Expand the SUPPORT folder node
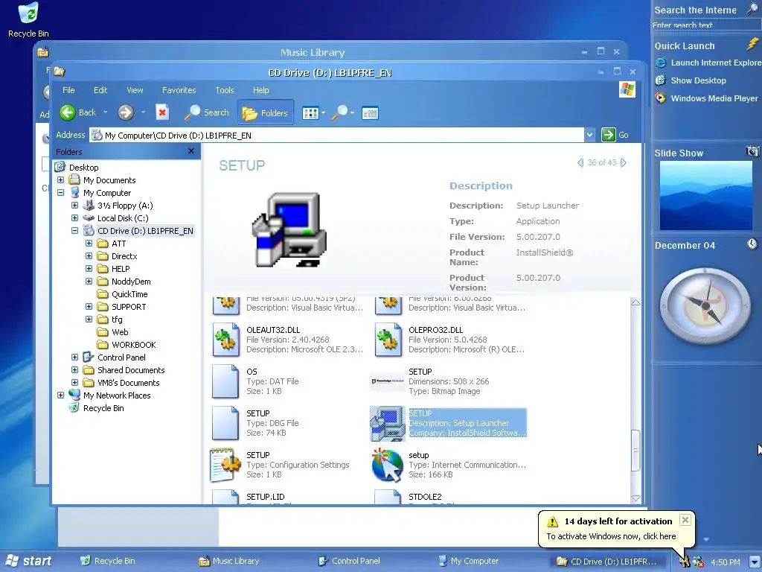Image resolution: width=762 pixels, height=572 pixels. (x=89, y=306)
